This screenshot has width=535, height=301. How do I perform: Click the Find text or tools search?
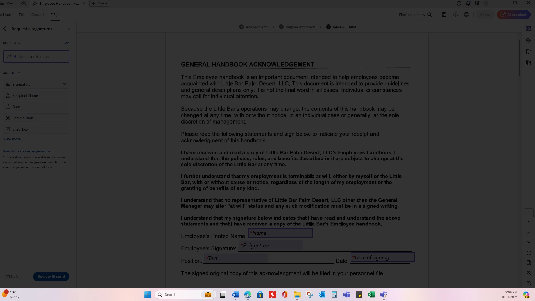tap(415, 15)
